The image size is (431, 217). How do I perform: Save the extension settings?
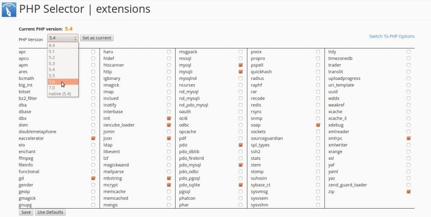point(26,212)
